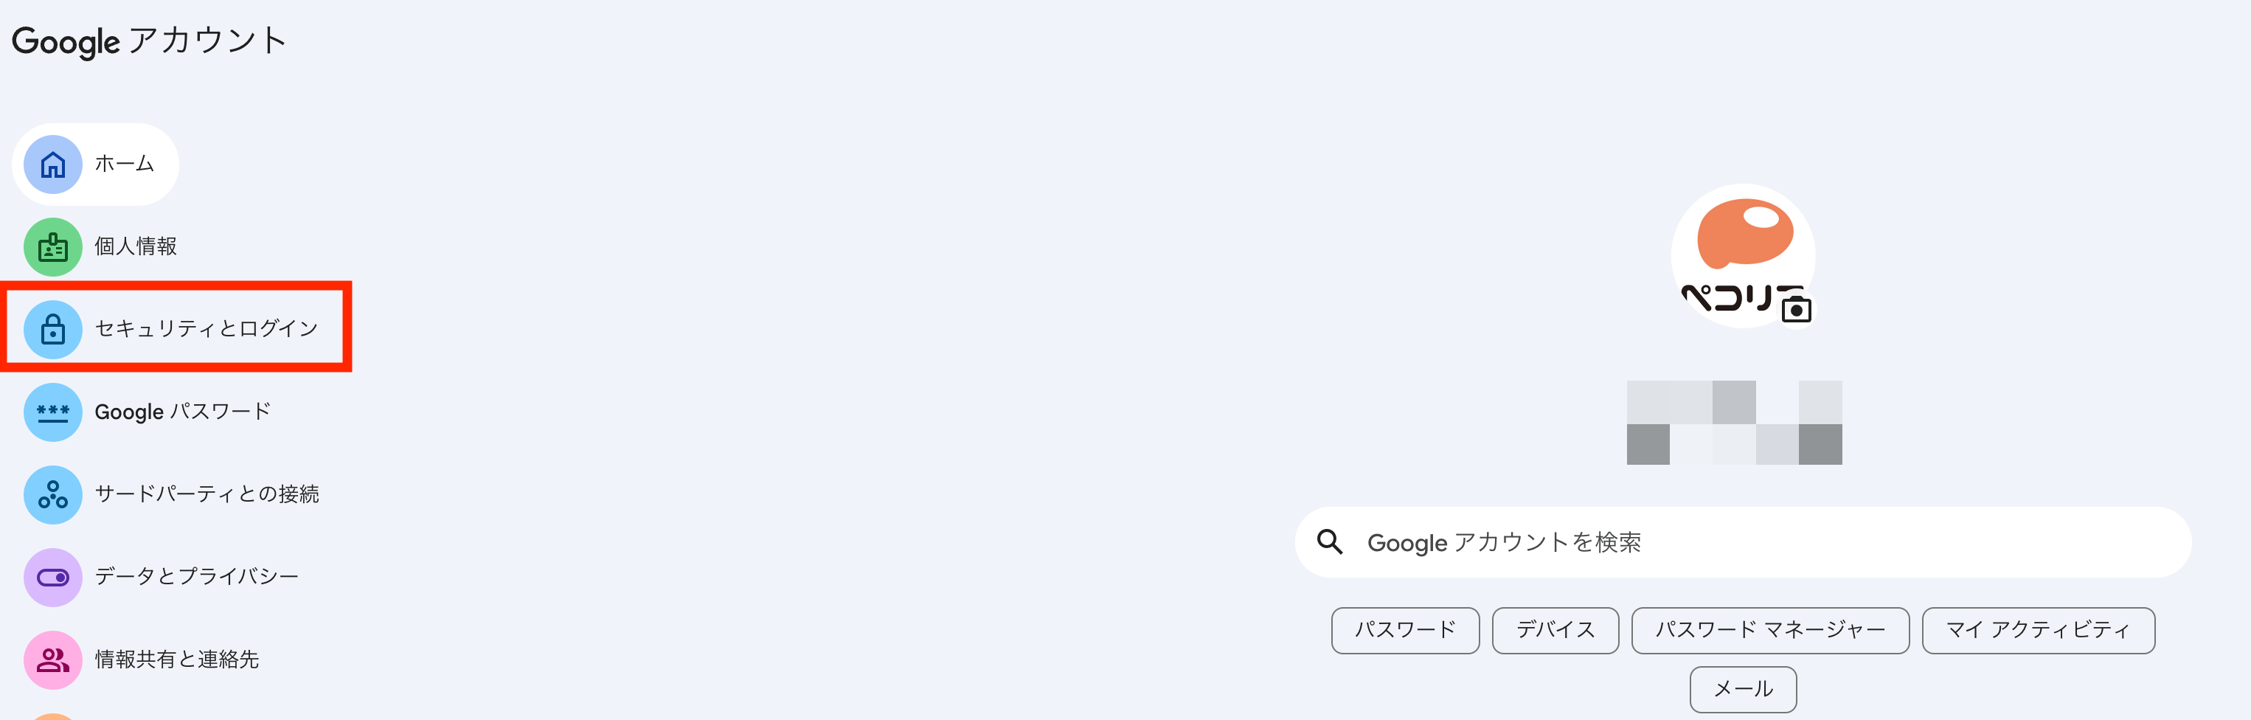Open ホーム in the sidebar menu

[124, 165]
